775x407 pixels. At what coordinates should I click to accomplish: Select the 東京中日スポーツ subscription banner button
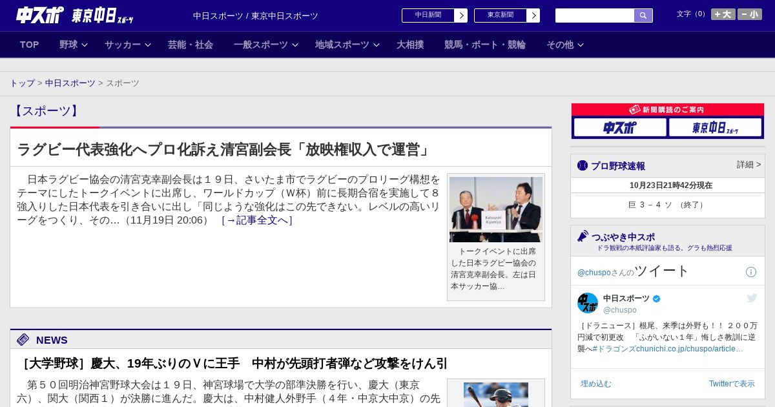(715, 127)
